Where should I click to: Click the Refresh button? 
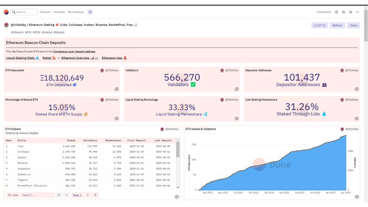point(337,25)
